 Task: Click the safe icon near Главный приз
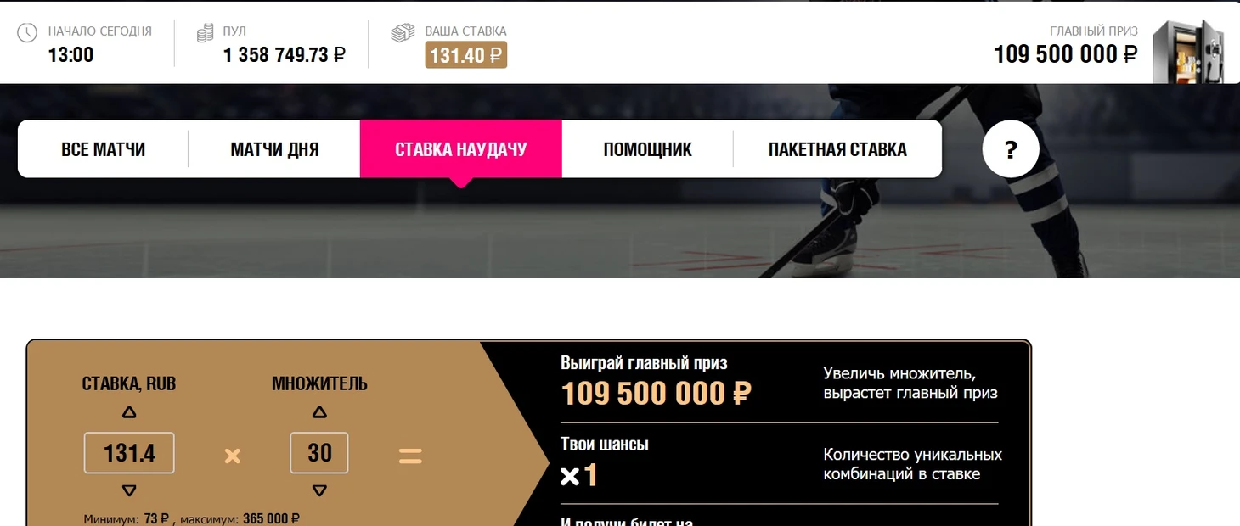1188,51
